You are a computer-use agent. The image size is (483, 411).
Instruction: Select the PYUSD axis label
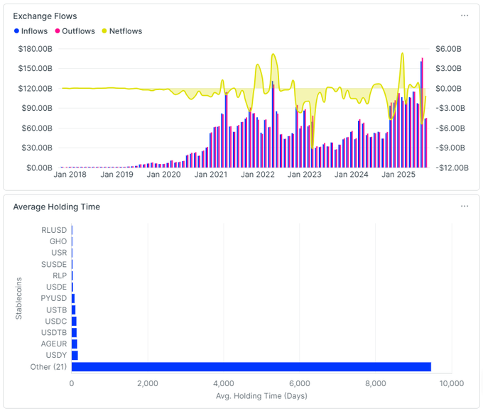pyautogui.click(x=54, y=298)
